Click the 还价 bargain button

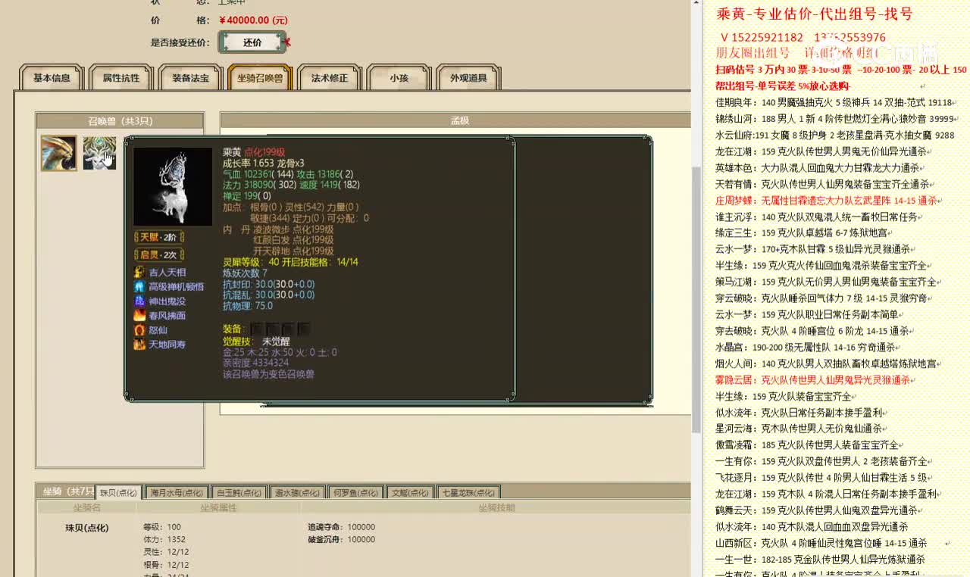(252, 42)
